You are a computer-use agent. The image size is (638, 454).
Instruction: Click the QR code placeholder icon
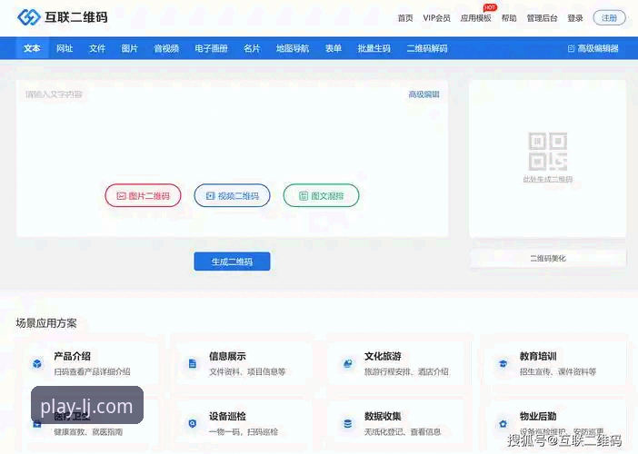click(x=548, y=152)
